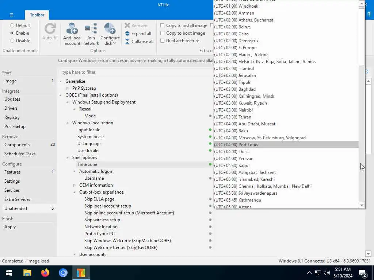Click the time zone list scroll-down arrow
Screen dimensions: 374x280
point(362,205)
